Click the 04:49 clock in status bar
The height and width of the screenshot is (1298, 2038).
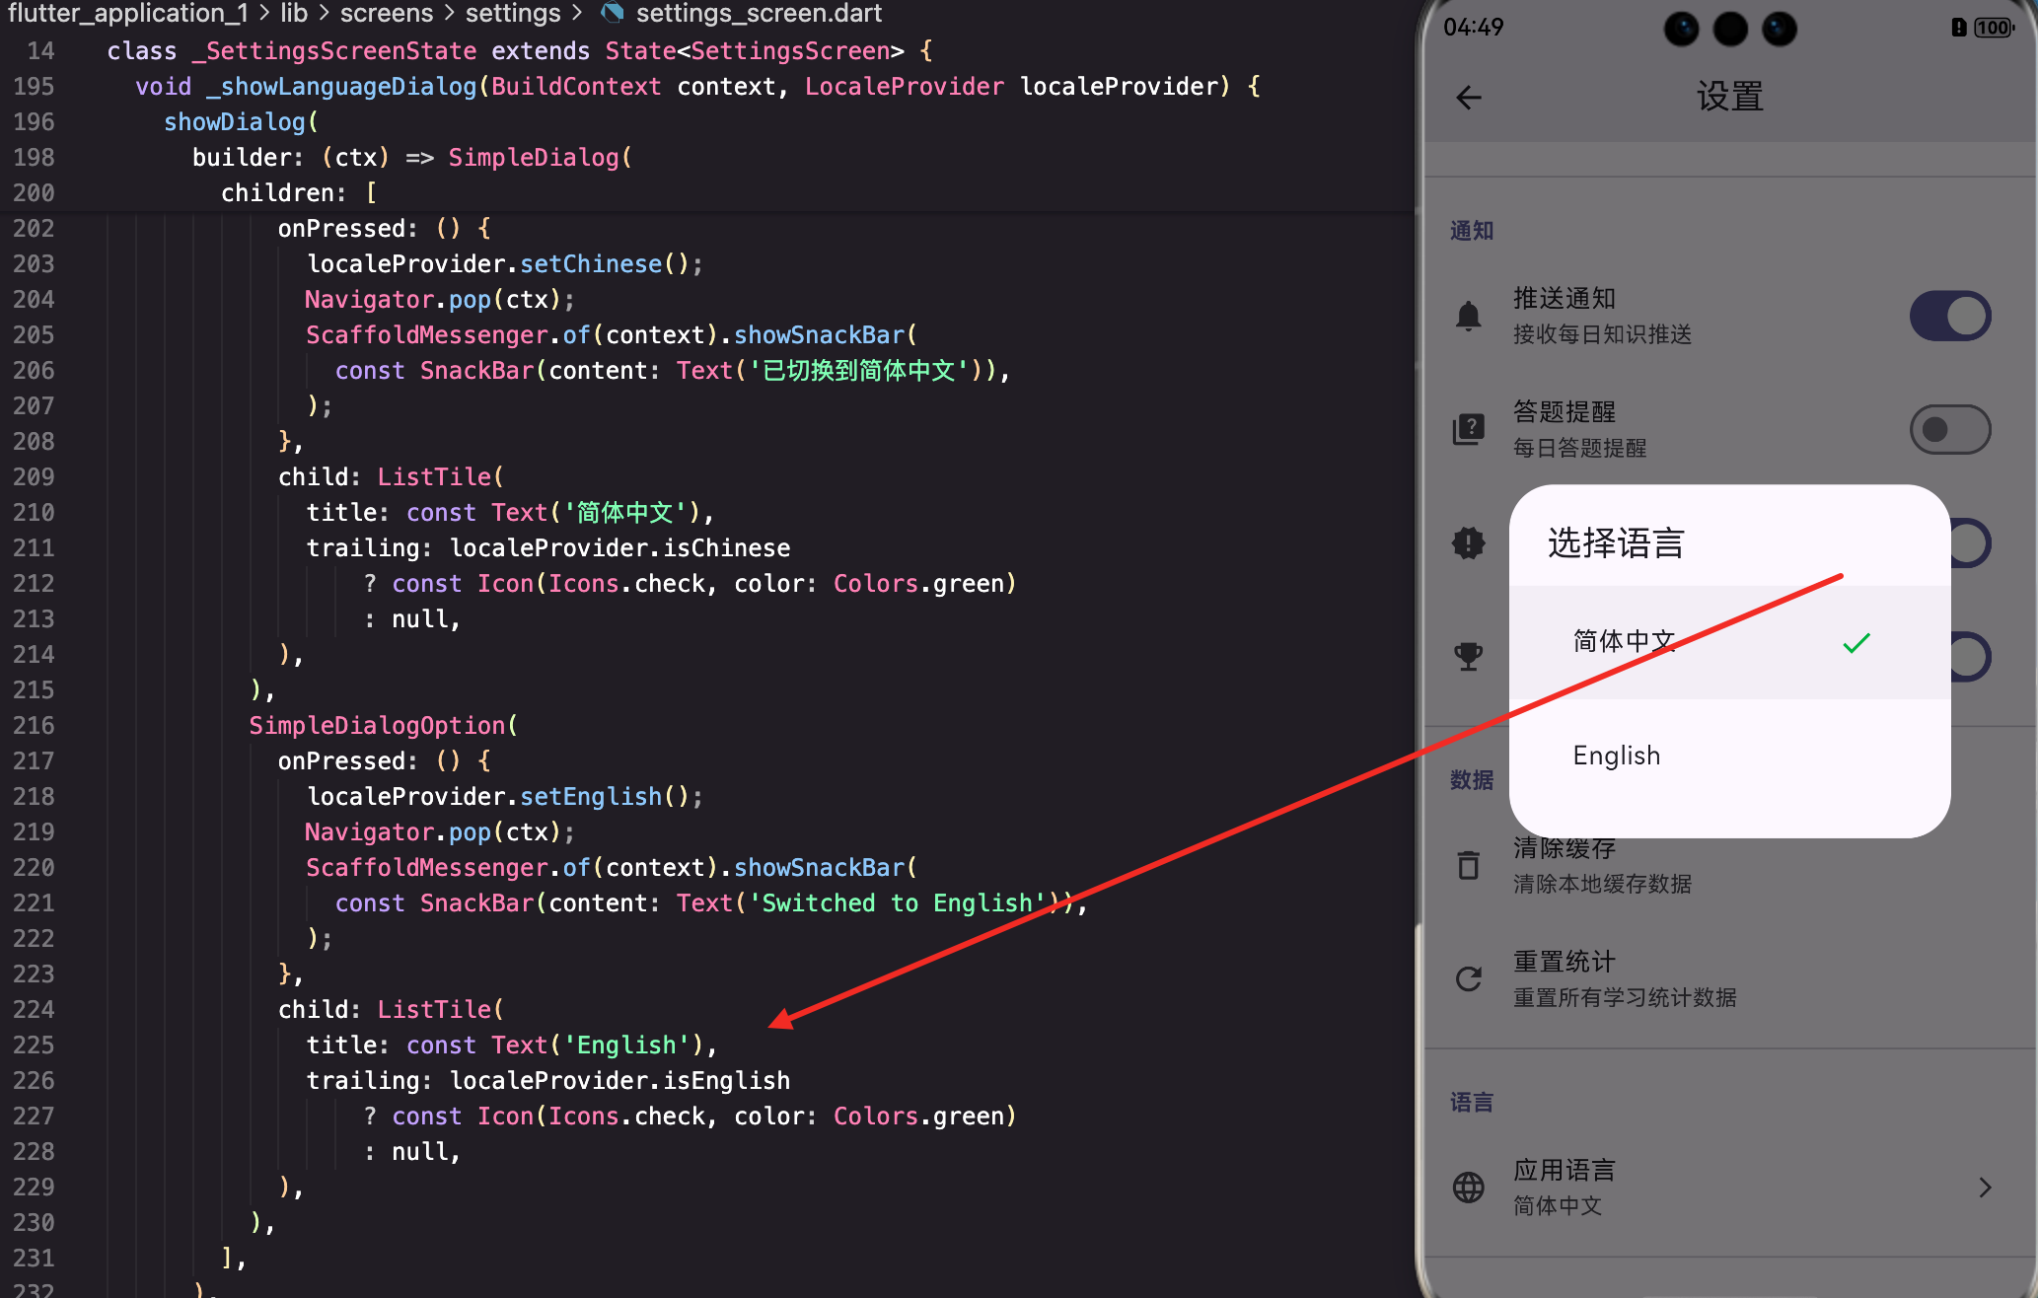(x=1473, y=27)
